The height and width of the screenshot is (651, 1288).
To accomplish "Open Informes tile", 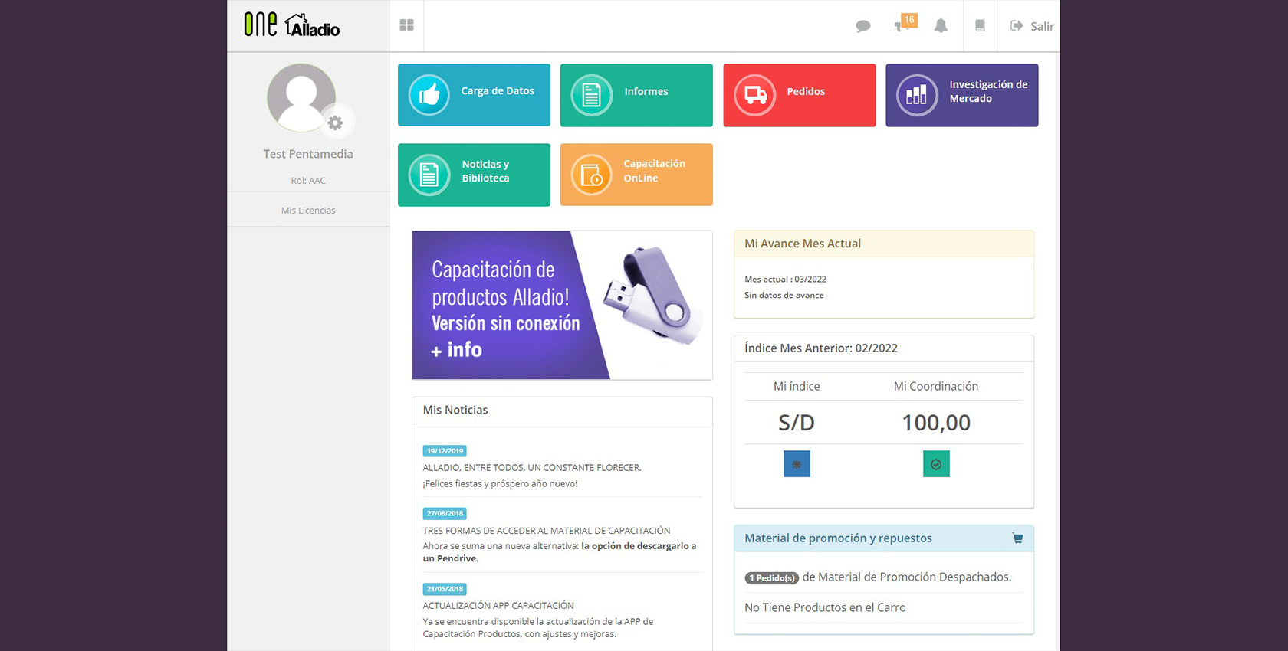I will tap(636, 95).
